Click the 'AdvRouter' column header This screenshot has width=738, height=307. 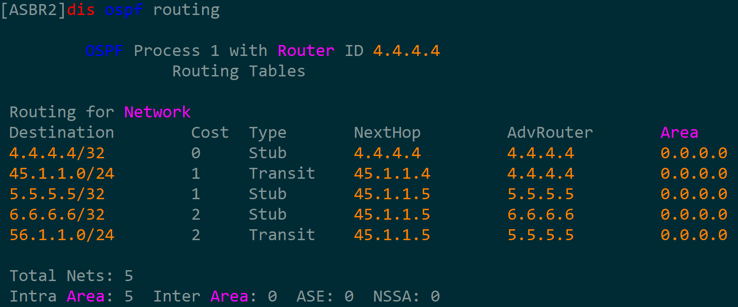[550, 132]
